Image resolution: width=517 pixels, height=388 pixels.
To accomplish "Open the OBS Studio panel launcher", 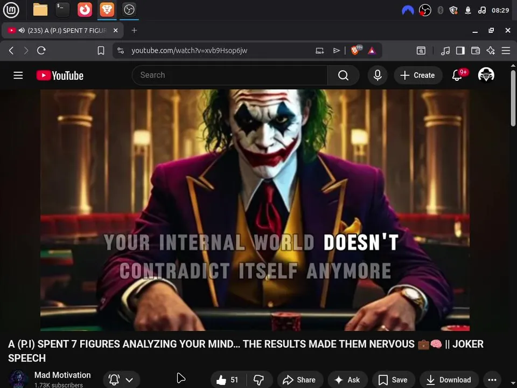I will point(129,10).
